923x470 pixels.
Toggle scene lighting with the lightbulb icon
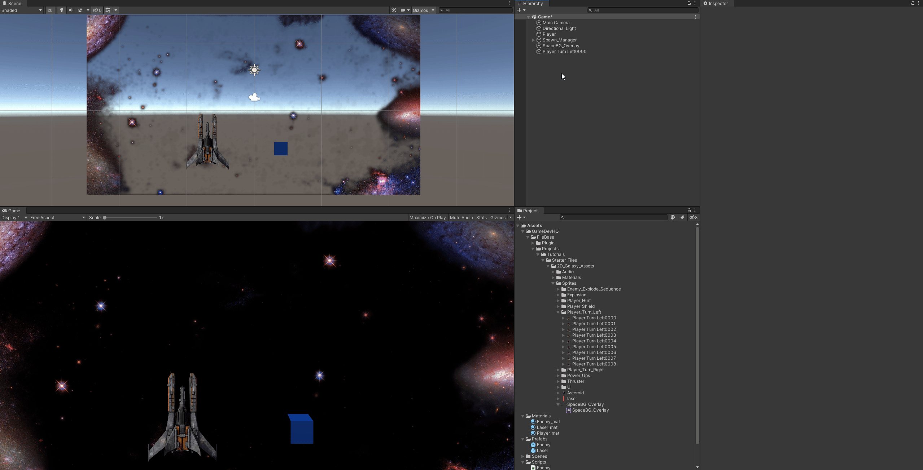tap(62, 10)
